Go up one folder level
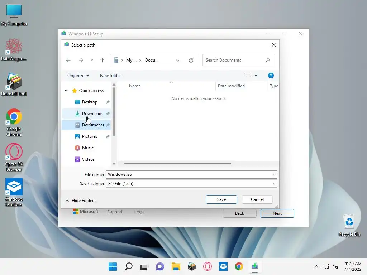 click(102, 60)
